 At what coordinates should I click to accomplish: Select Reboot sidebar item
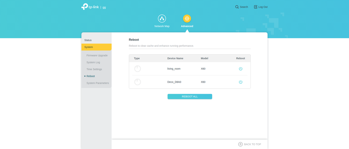(91, 76)
